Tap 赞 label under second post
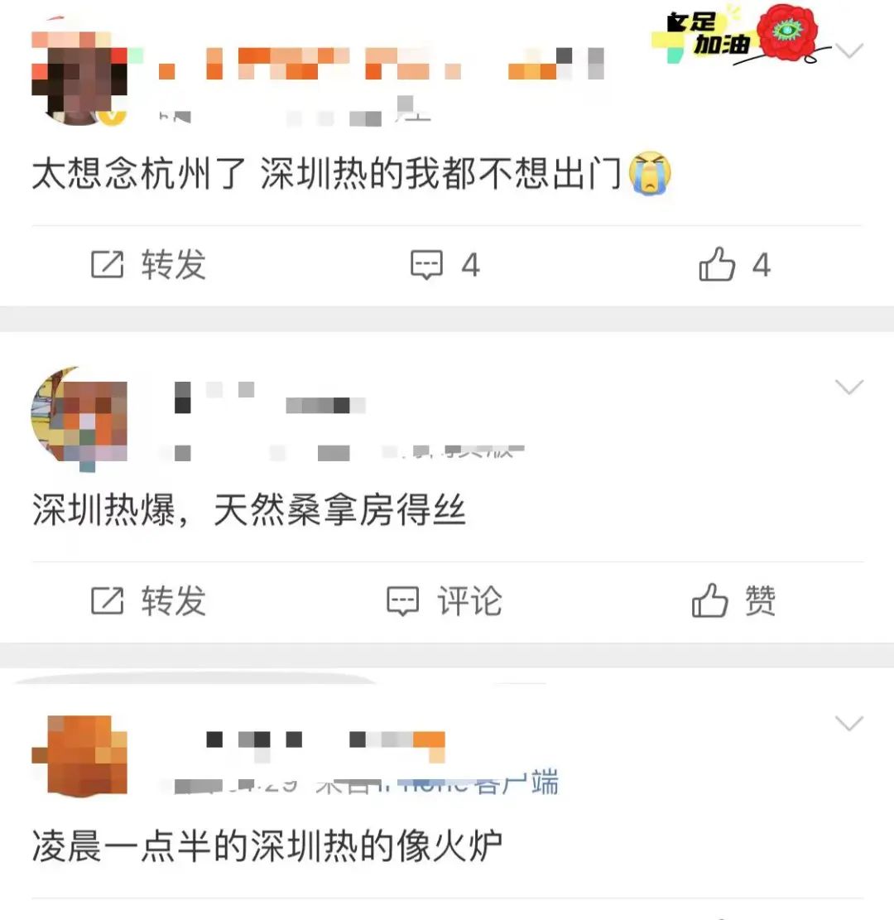The image size is (894, 920). point(760,601)
